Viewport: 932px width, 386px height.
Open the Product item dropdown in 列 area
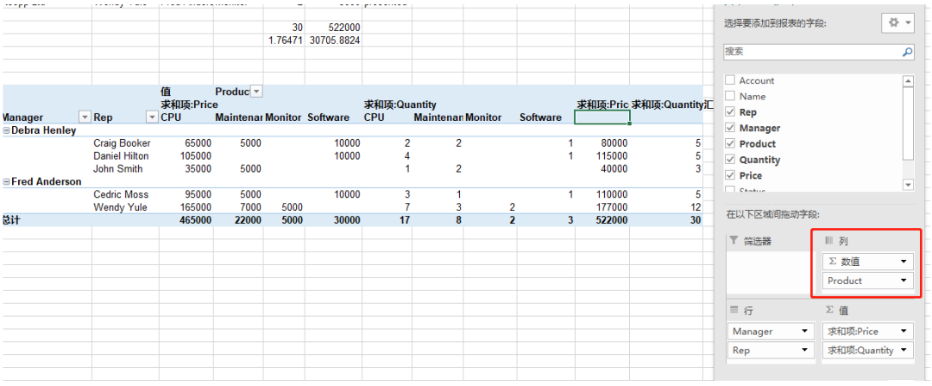click(904, 280)
